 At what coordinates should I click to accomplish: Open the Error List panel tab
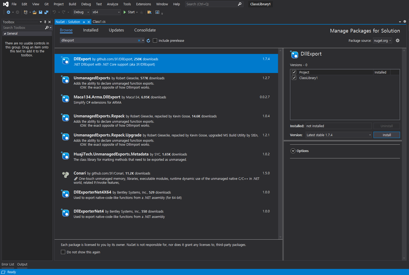click(8, 264)
